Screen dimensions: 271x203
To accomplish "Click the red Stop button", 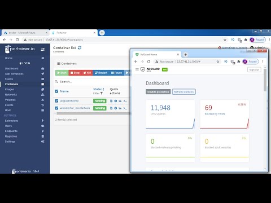I will pos(75,73).
